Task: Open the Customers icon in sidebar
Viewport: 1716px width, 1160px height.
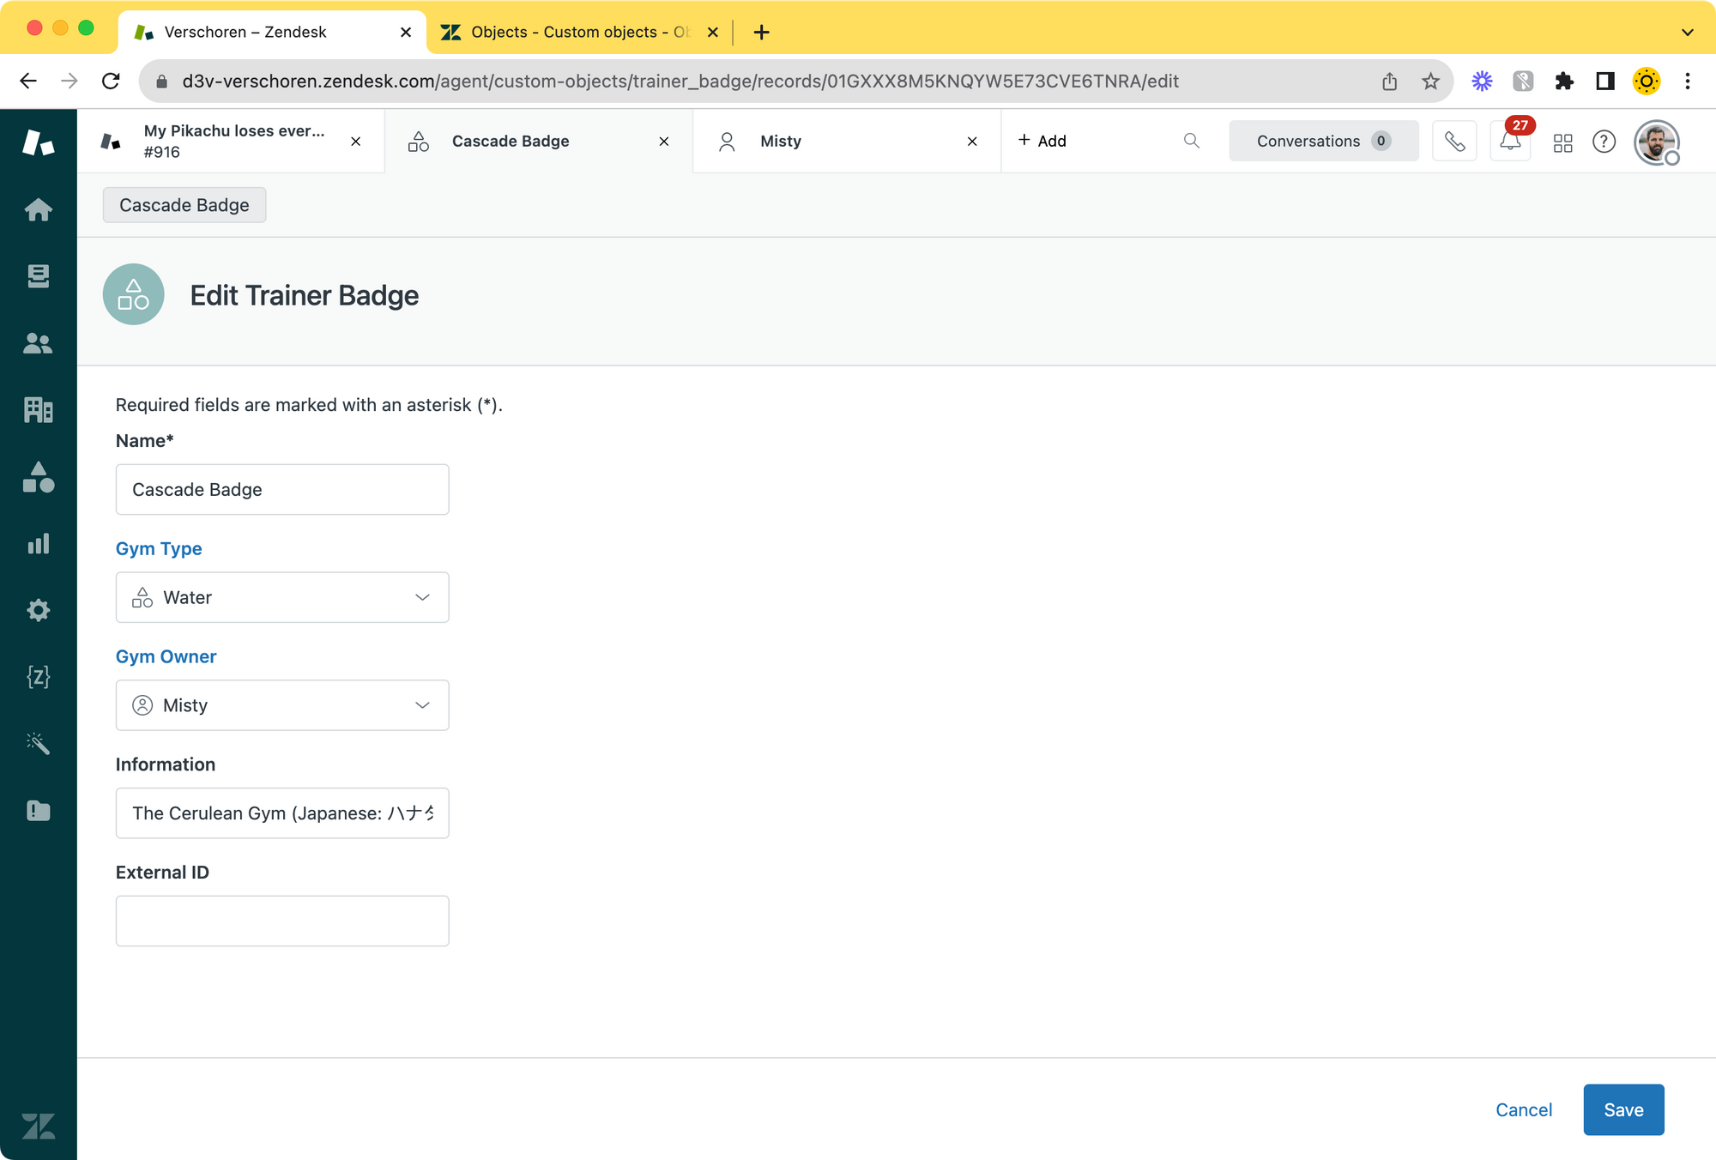Action: tap(38, 343)
